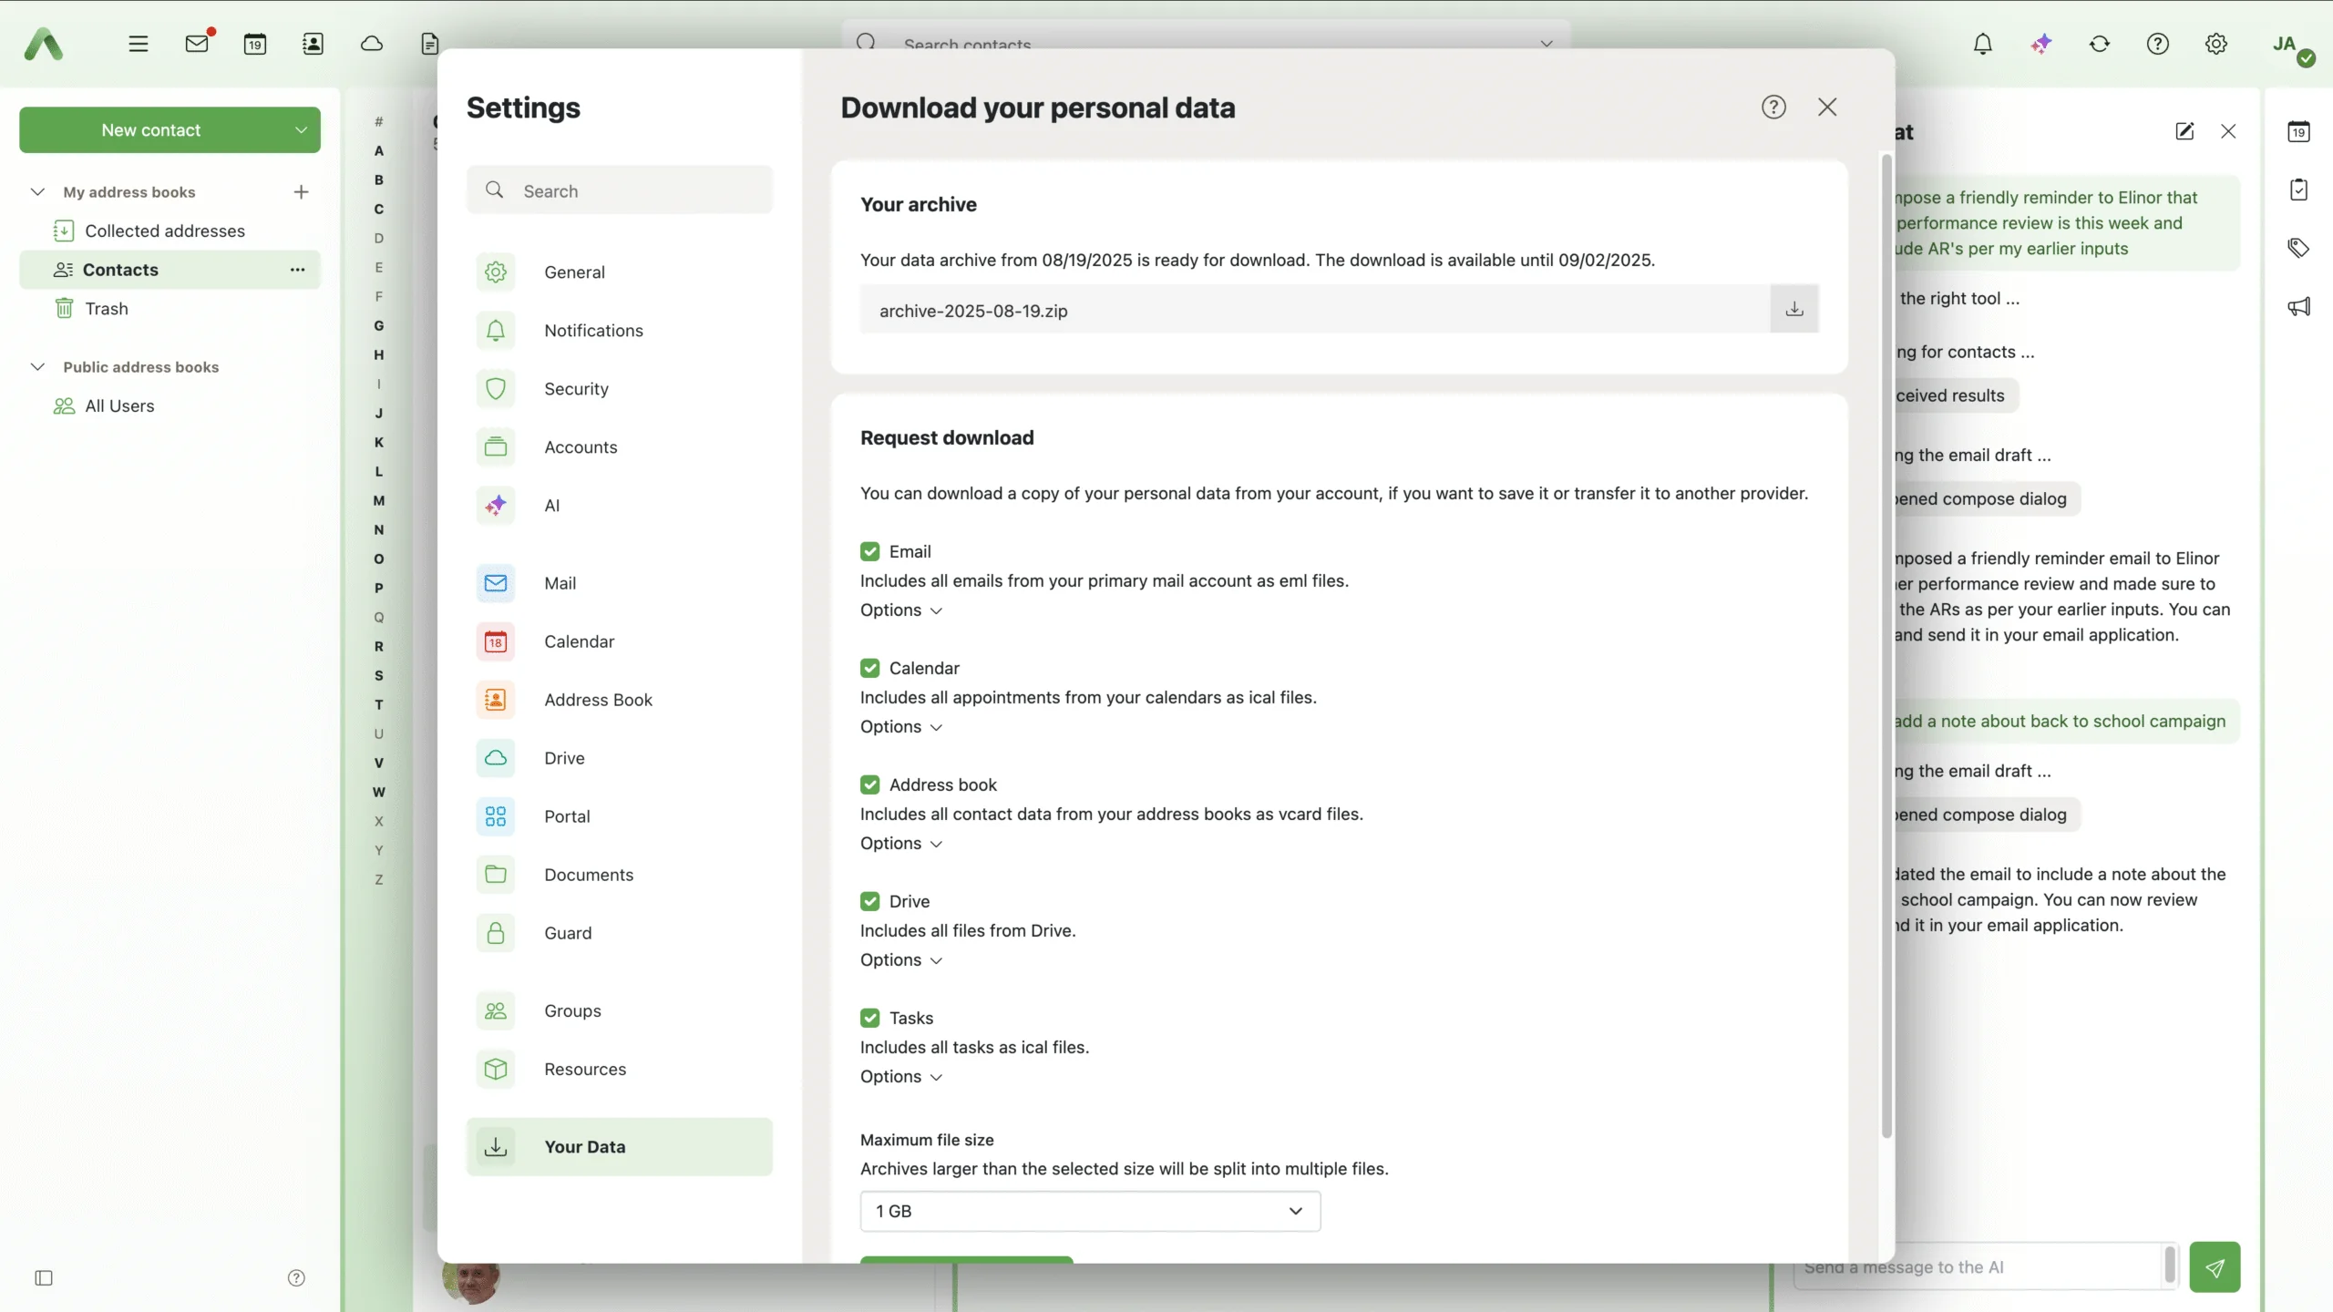Click the New contact button

click(150, 130)
